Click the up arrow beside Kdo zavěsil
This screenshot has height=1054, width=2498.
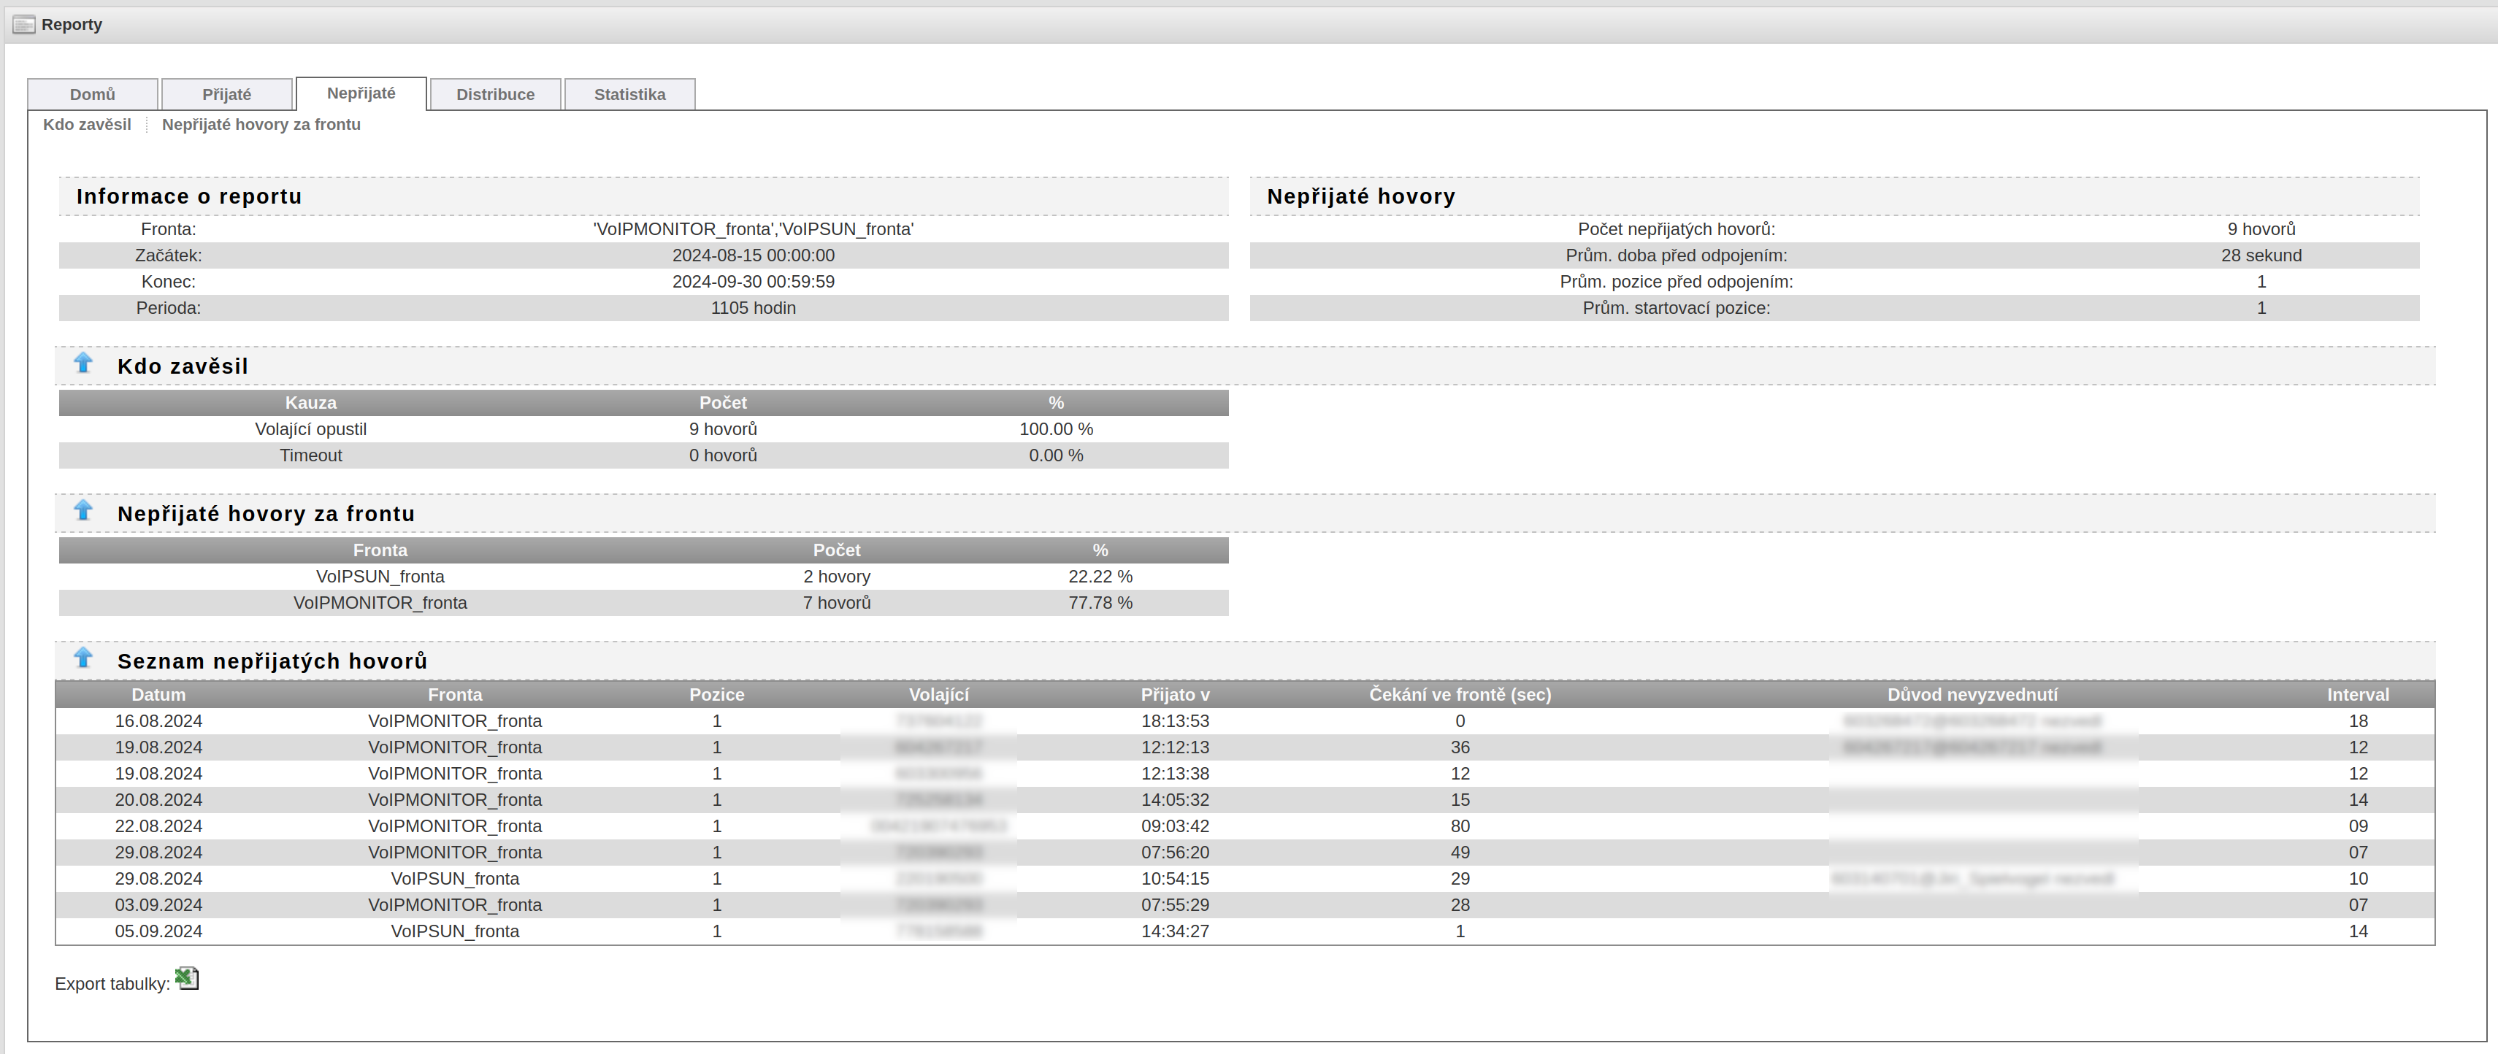coord(83,363)
